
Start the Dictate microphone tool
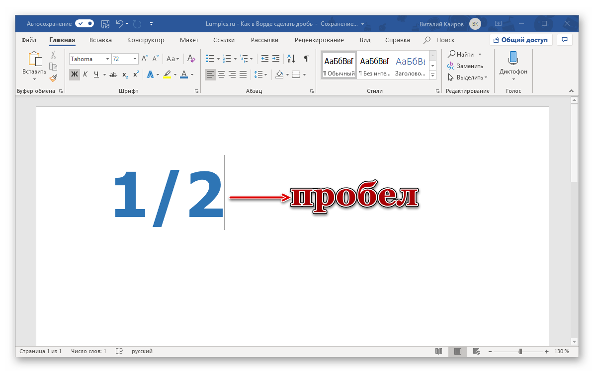tap(513, 63)
